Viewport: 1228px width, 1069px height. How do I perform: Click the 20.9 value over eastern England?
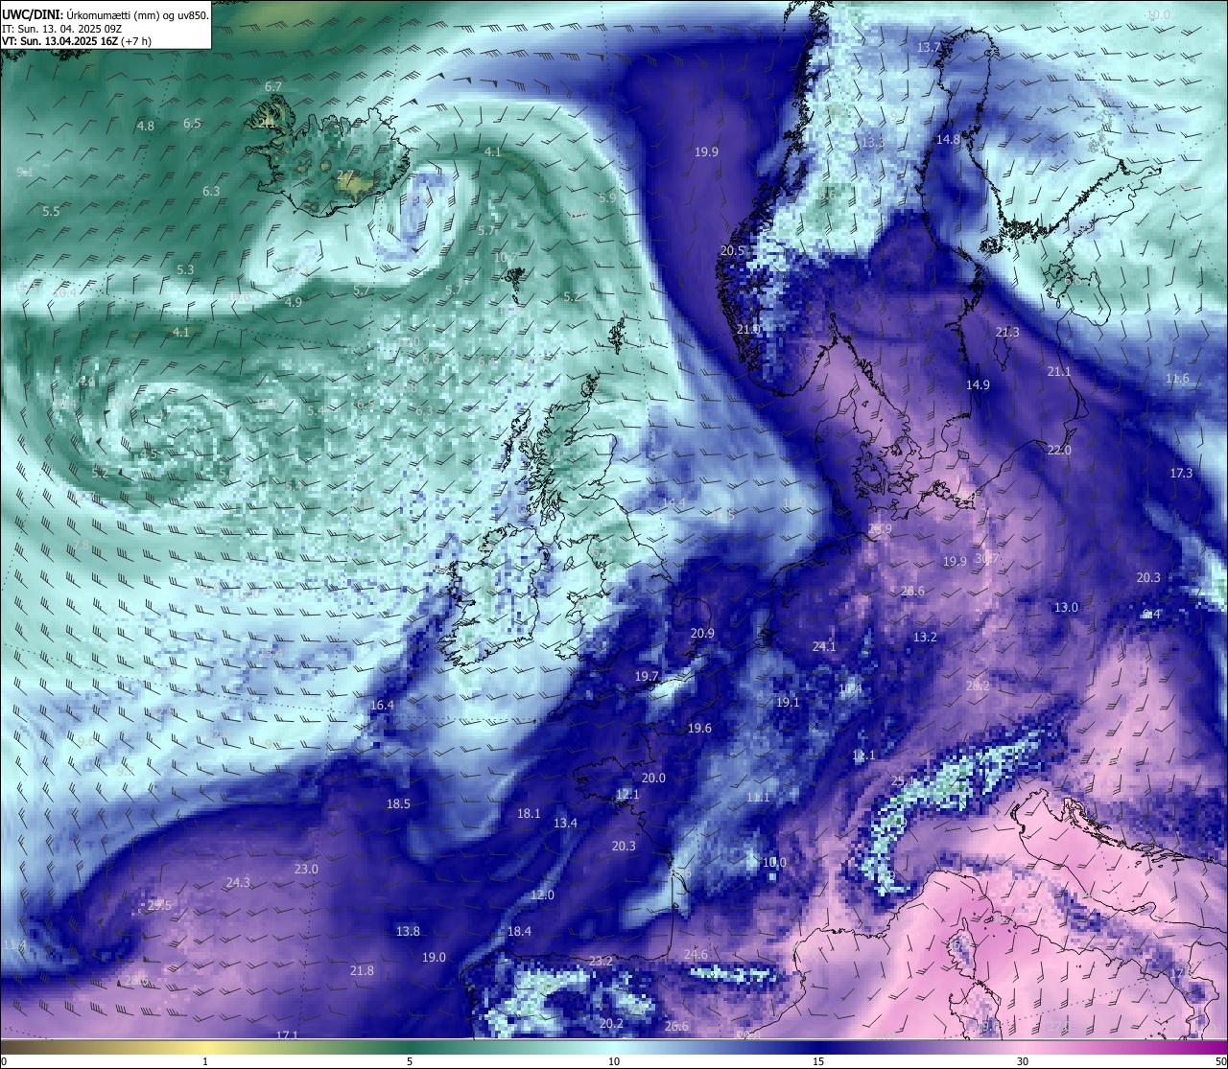(x=702, y=633)
